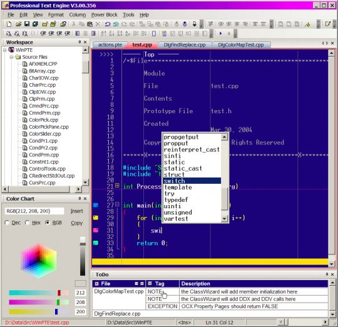Close the active document tab
This screenshot has height=327, width=338.
332,43
